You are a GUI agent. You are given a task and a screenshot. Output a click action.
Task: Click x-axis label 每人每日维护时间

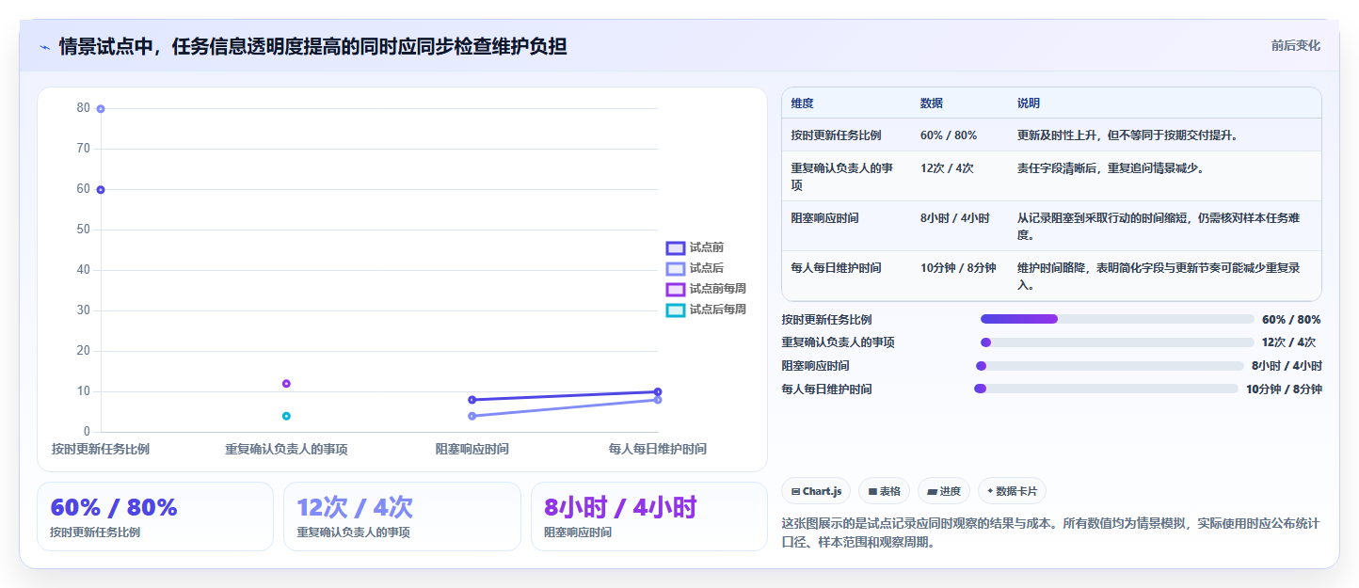(658, 450)
